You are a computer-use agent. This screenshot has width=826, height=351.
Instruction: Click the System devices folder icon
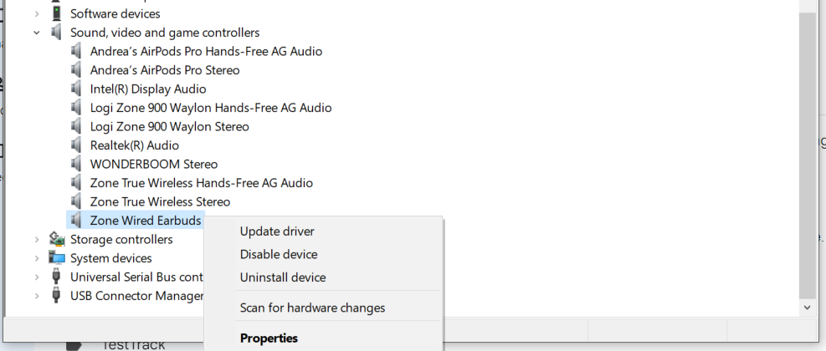(x=56, y=258)
